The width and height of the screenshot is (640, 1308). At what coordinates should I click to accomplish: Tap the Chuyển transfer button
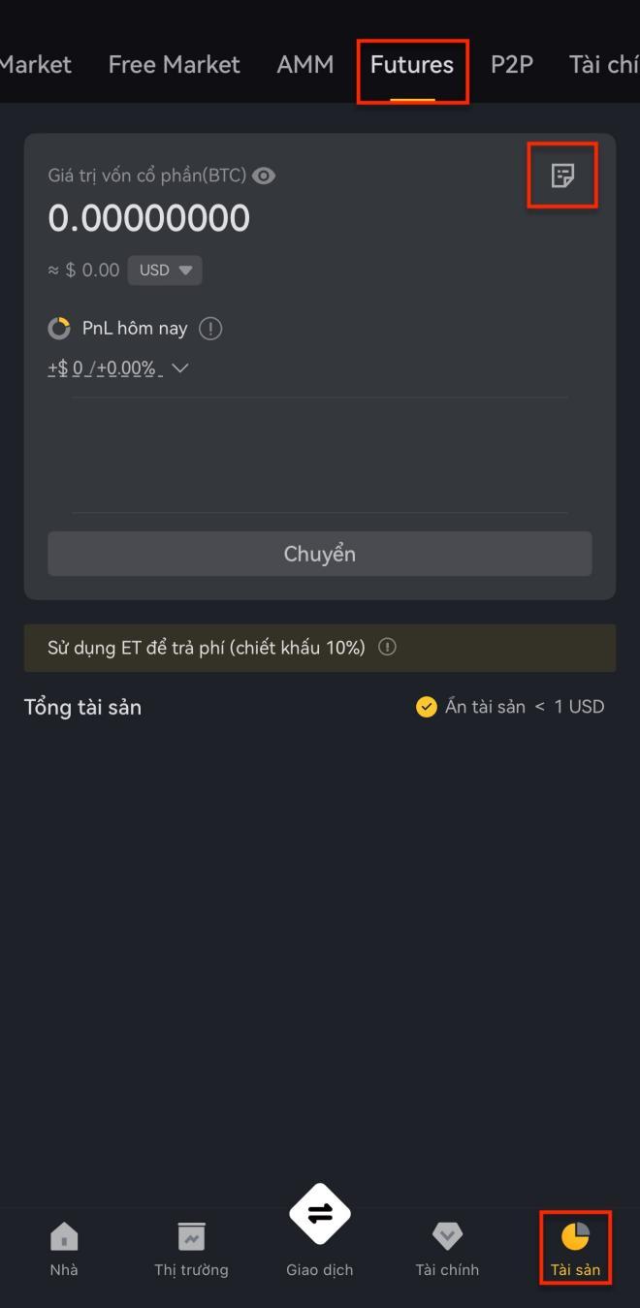point(320,554)
